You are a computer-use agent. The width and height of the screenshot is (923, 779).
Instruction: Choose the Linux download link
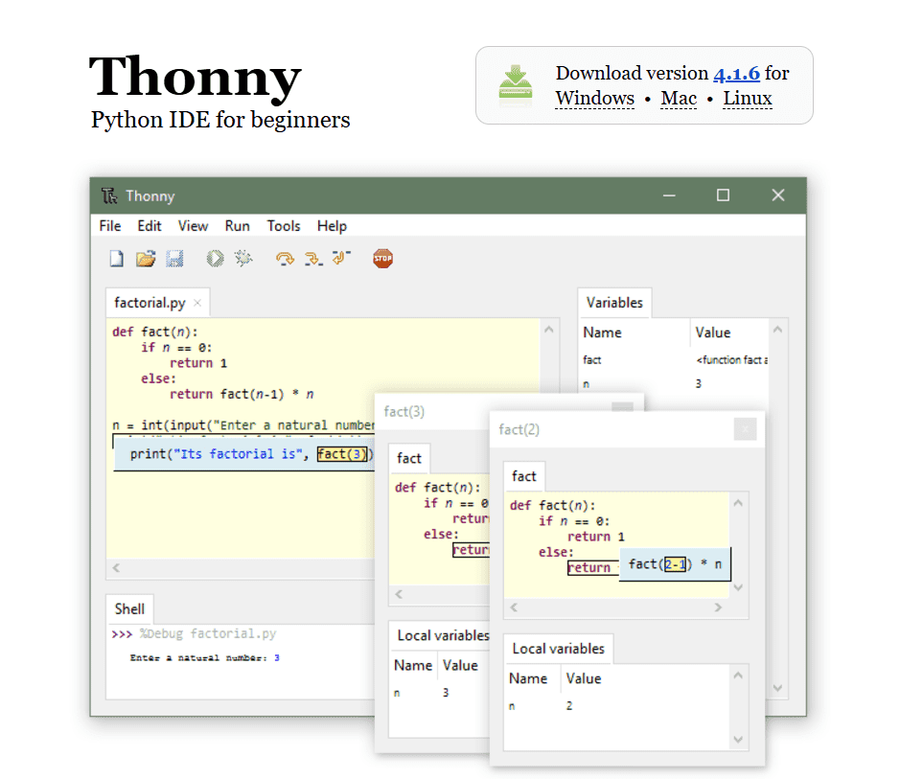747,99
